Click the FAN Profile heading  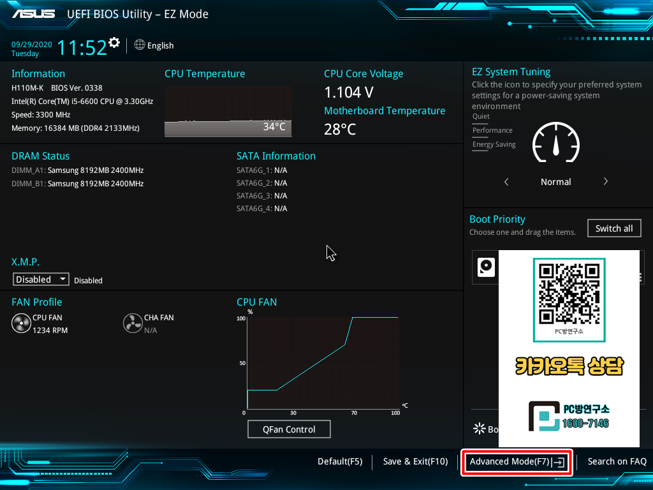pyautogui.click(x=36, y=302)
